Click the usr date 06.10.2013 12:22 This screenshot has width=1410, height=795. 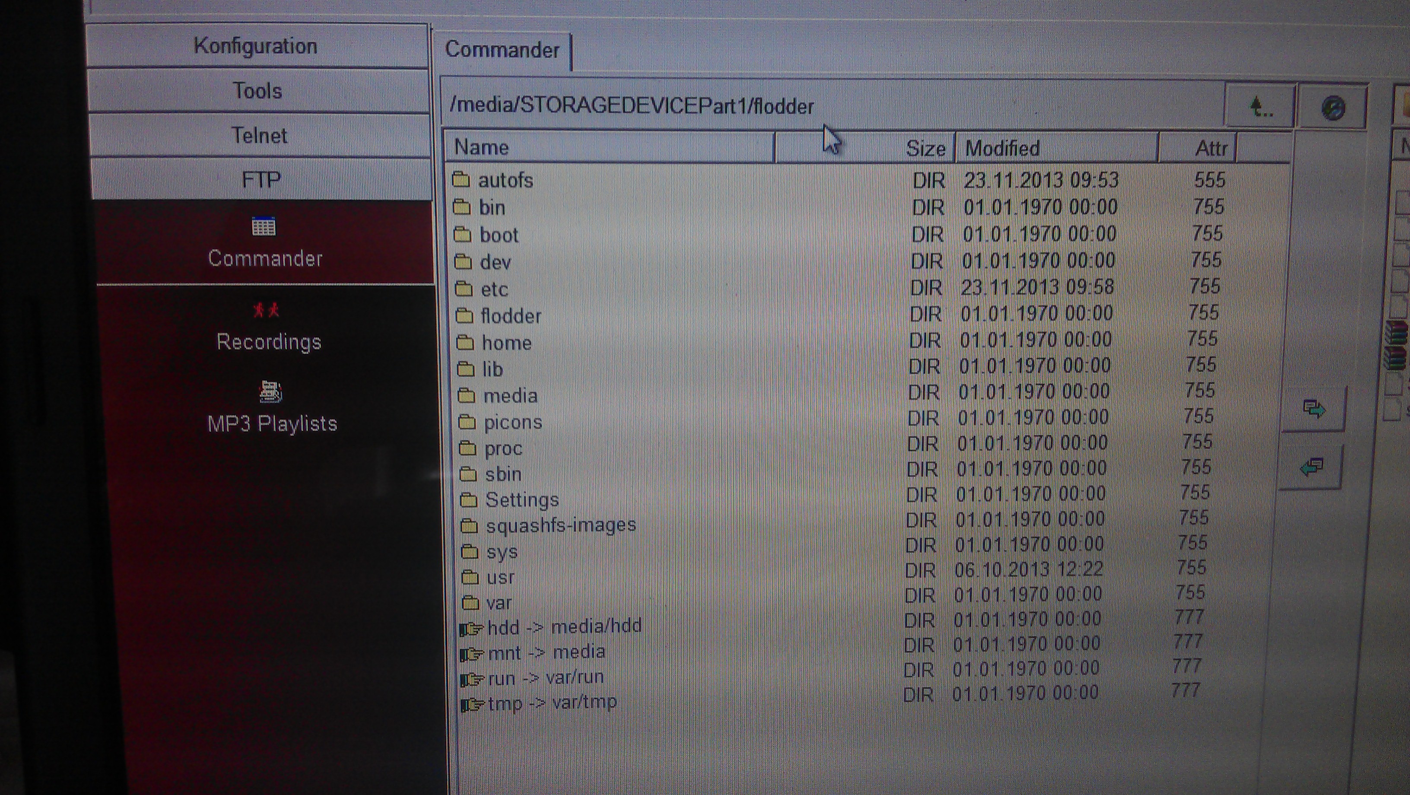(1029, 569)
